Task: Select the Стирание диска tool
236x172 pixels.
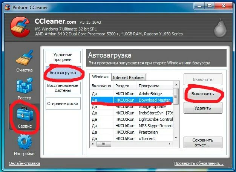Action: [x=63, y=104]
